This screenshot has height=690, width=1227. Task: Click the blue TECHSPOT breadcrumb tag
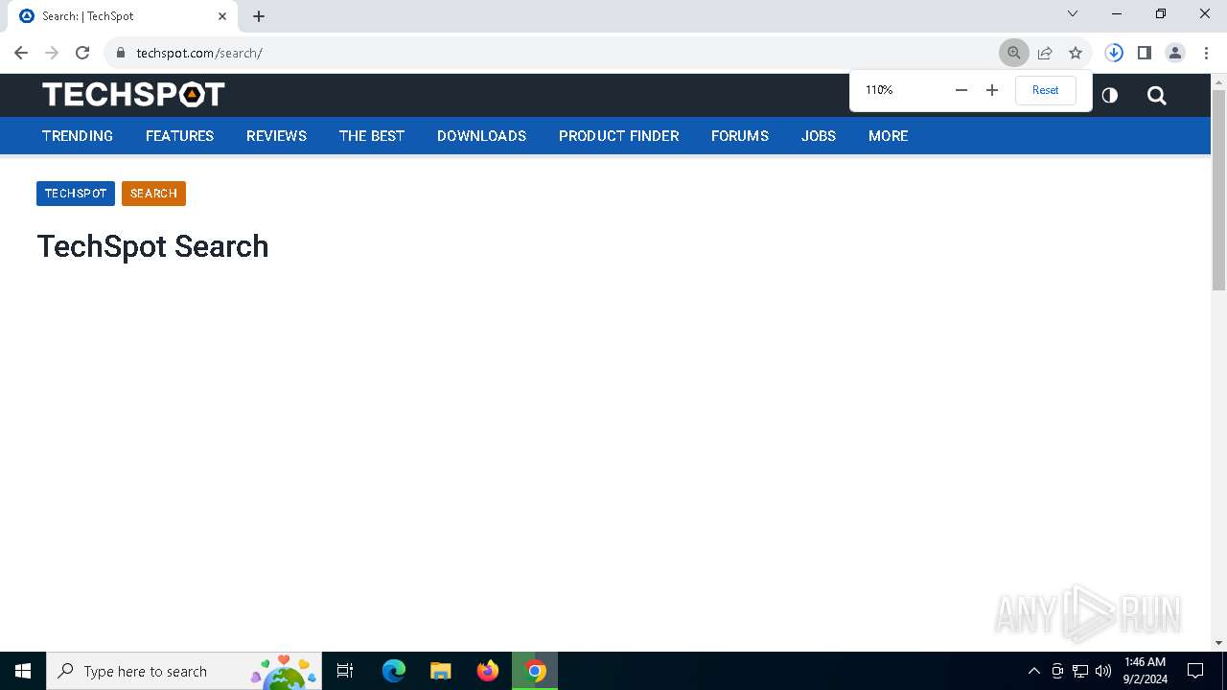pyautogui.click(x=76, y=194)
